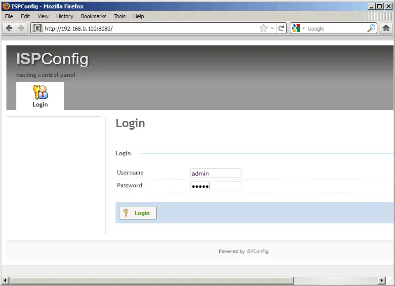Open the History menu
Image resolution: width=395 pixels, height=286 pixels.
(65, 16)
